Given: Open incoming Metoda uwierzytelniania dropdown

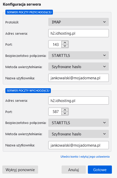Looking at the screenshot, I should [78, 67].
